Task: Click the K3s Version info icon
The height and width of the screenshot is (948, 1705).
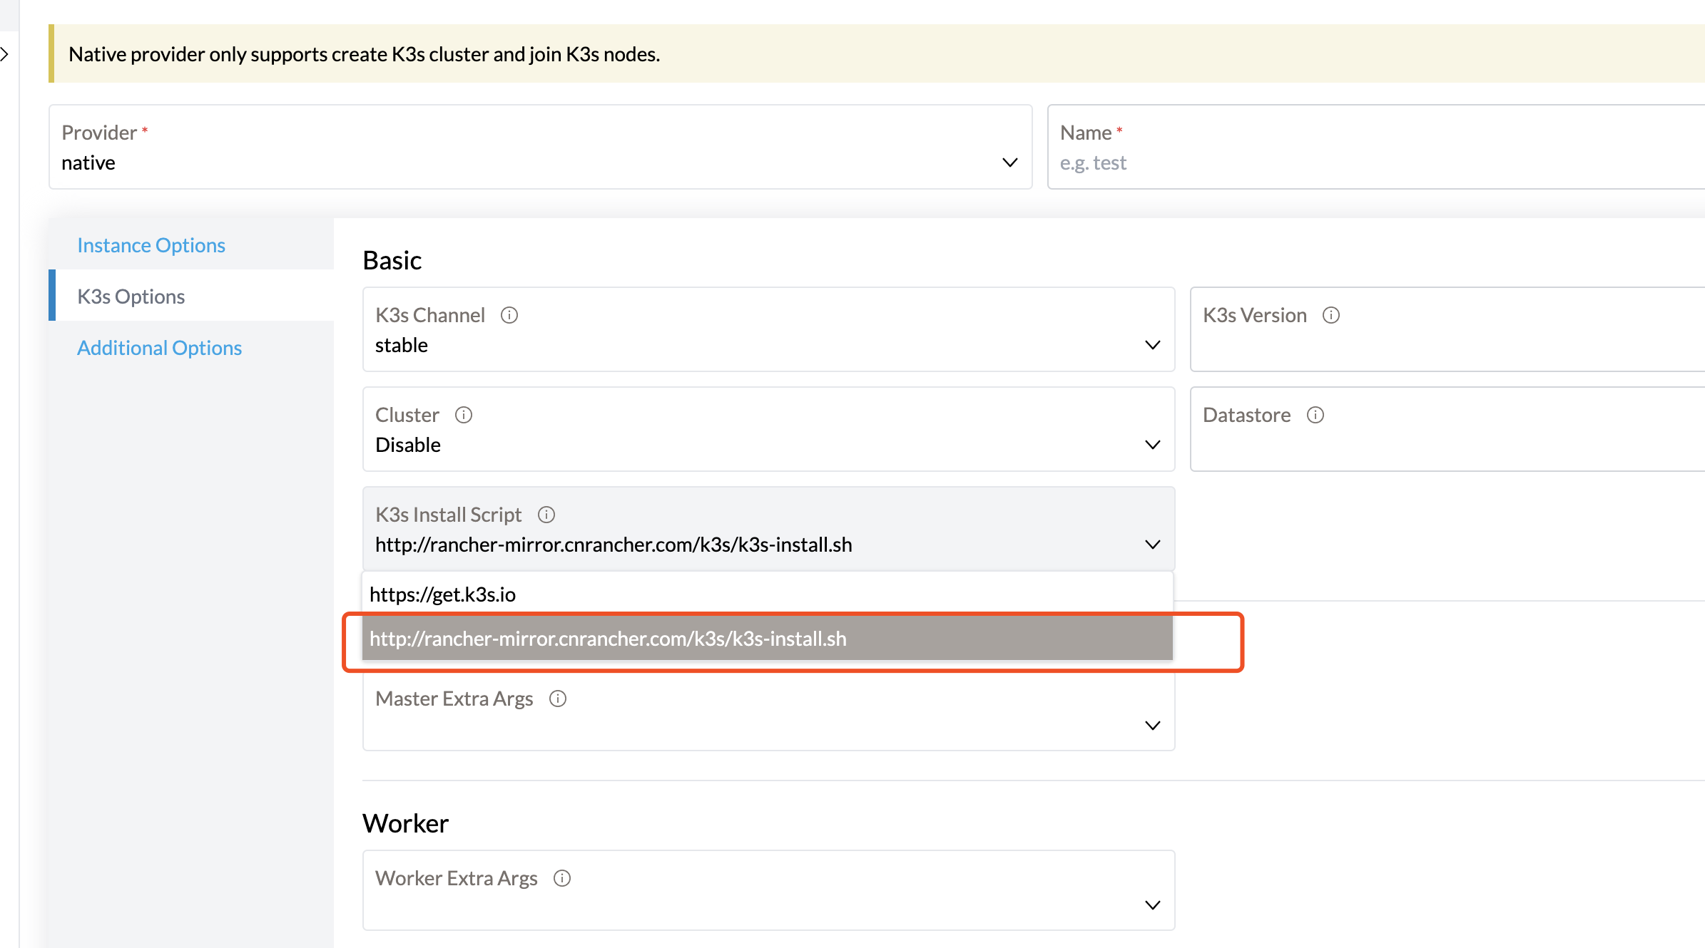Action: coord(1331,314)
